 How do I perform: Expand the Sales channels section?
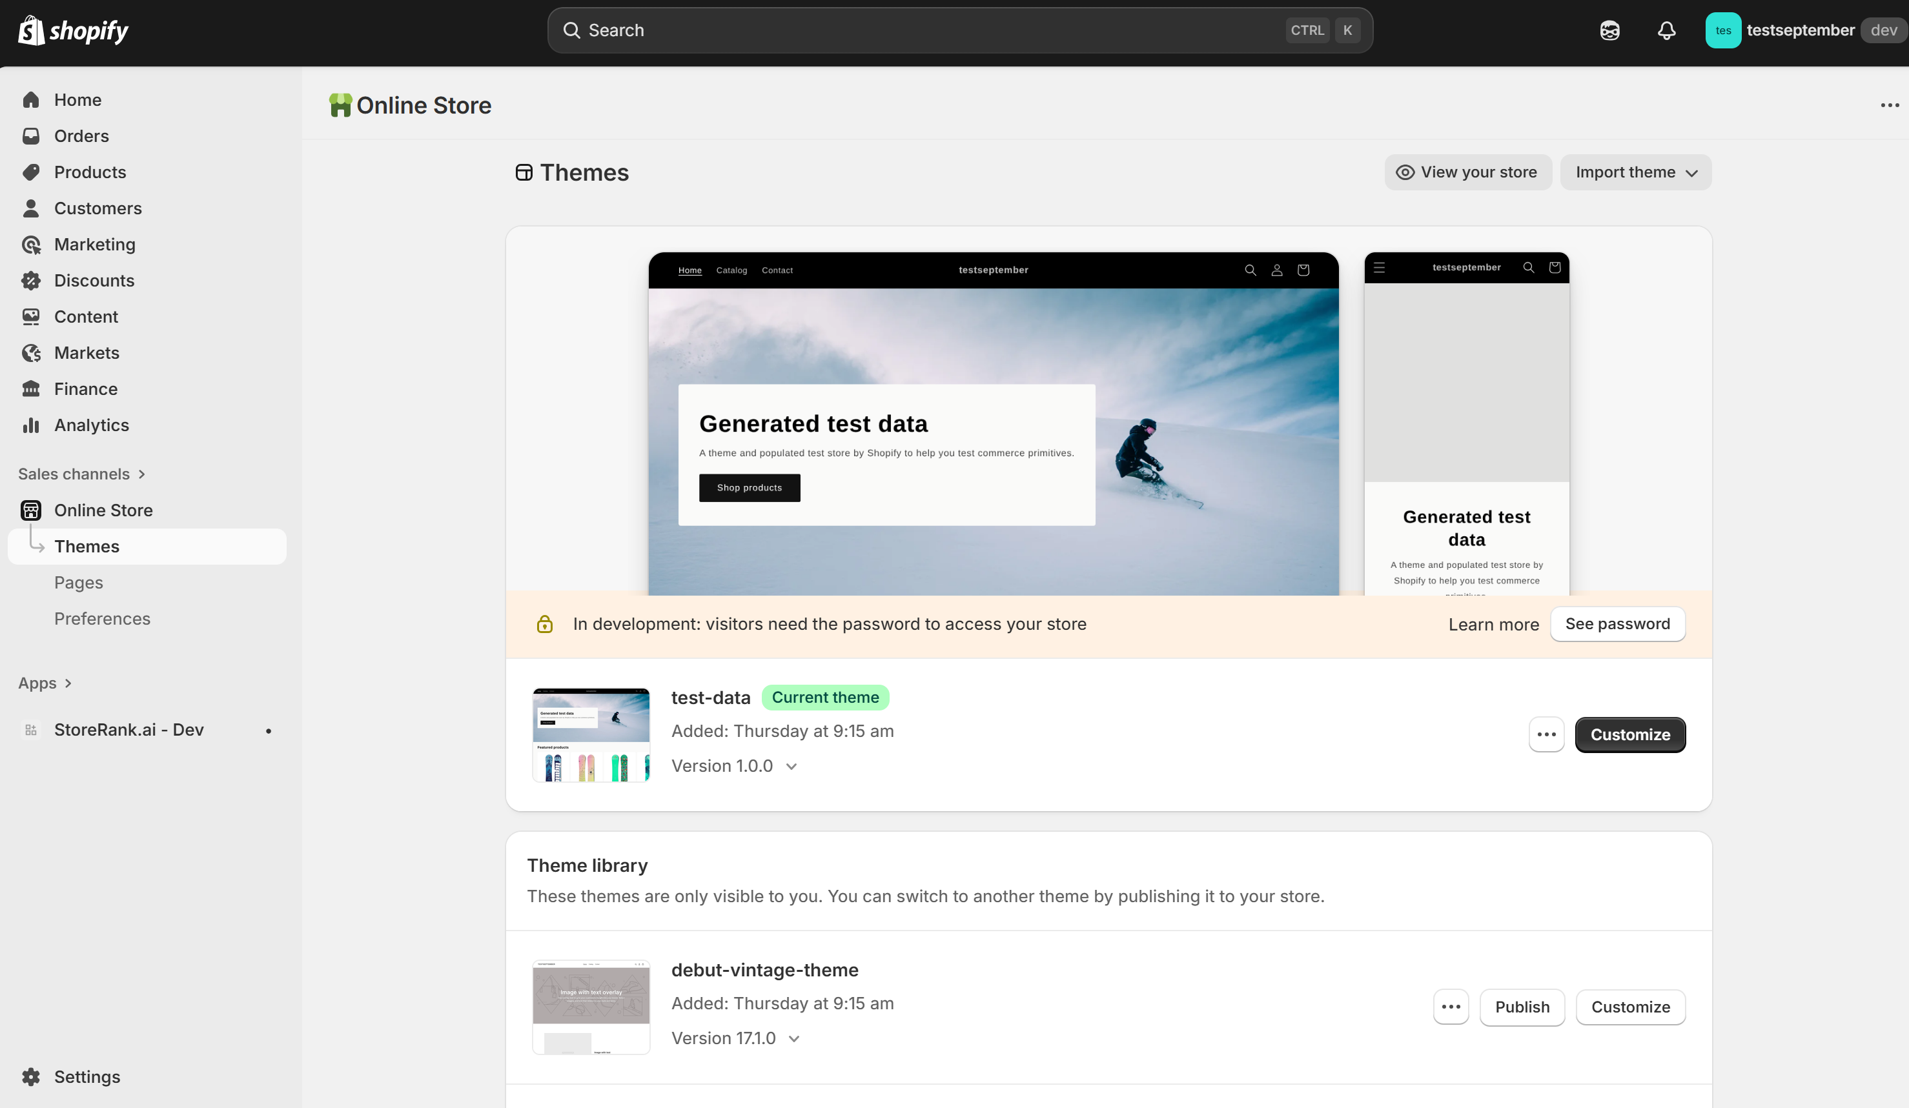[82, 474]
